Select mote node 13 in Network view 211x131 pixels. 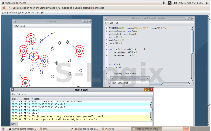(21, 60)
